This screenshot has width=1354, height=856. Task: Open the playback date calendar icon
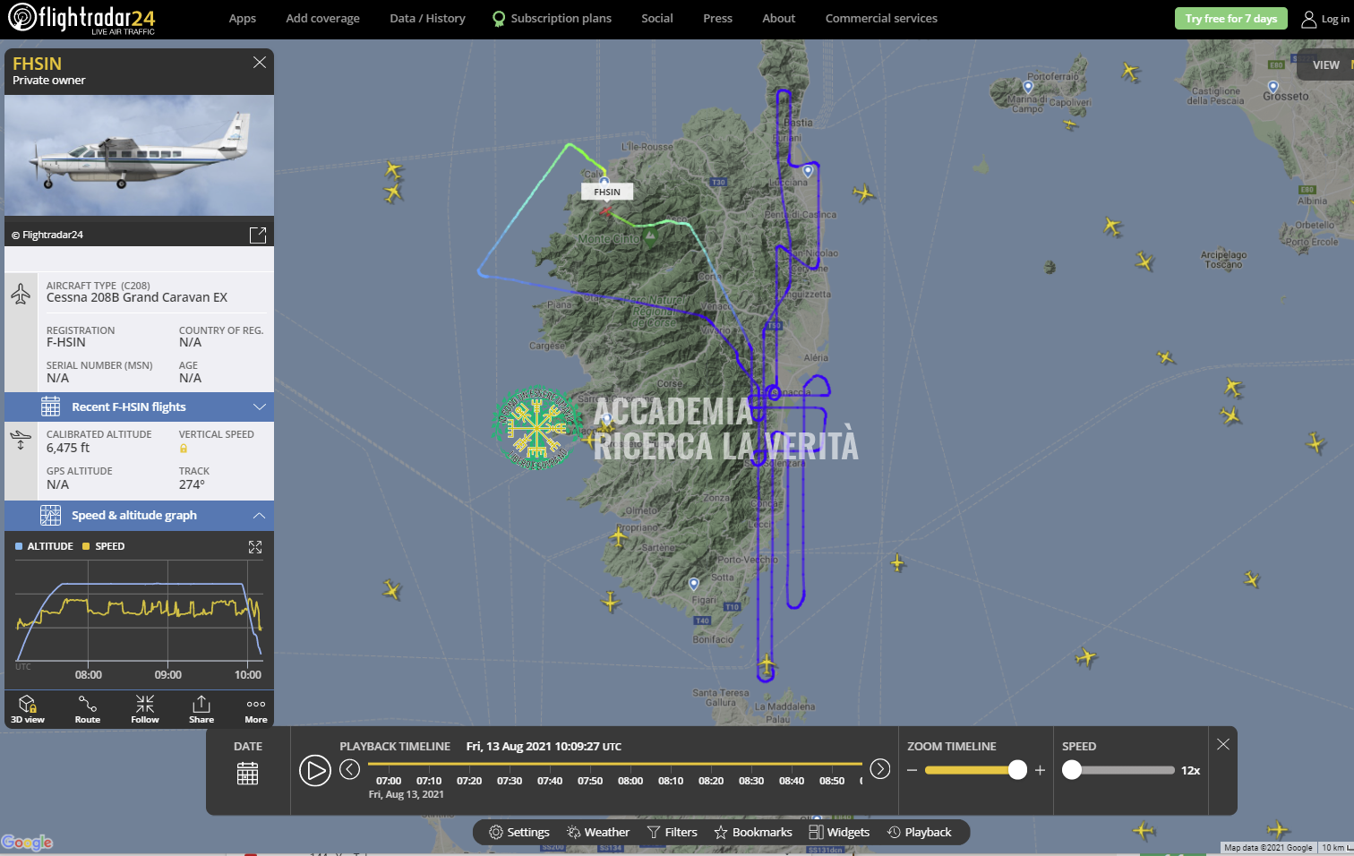pos(248,774)
